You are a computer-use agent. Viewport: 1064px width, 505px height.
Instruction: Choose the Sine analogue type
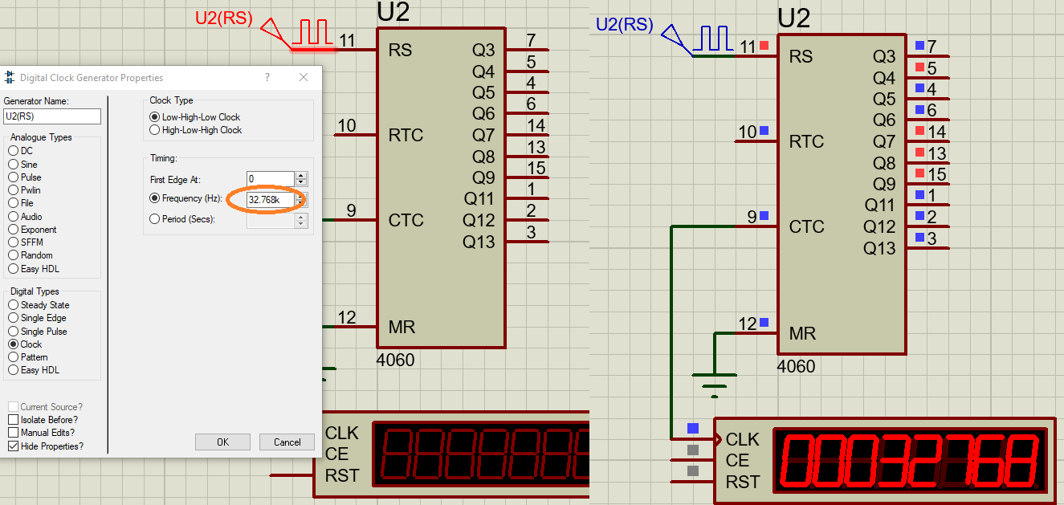(13, 165)
